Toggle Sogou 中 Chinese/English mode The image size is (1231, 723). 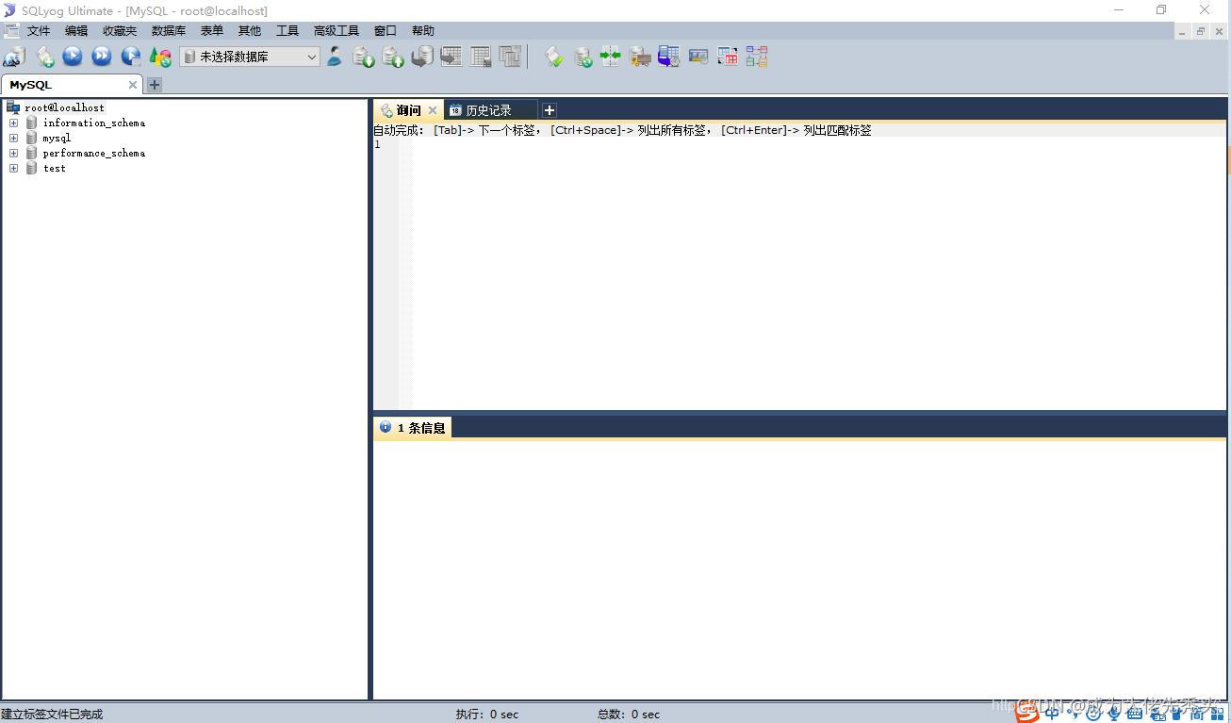point(1052,714)
